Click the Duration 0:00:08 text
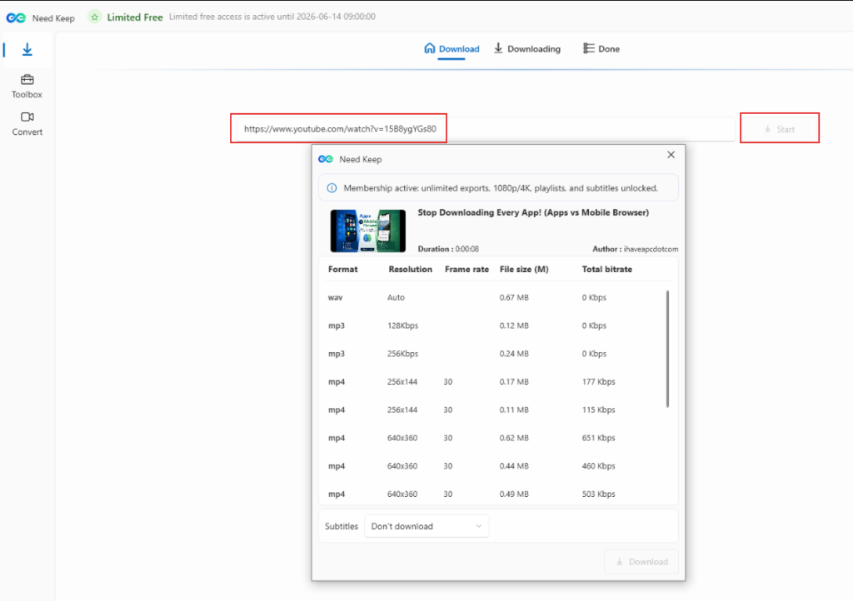Screen dimensions: 853x601 tap(448, 249)
